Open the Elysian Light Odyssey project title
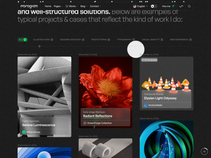The height and width of the screenshot is (158, 211). pyautogui.click(x=160, y=98)
